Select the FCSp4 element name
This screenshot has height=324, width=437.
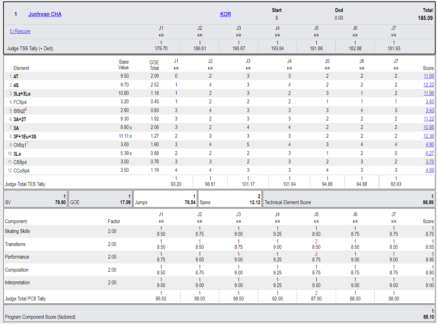(20, 102)
